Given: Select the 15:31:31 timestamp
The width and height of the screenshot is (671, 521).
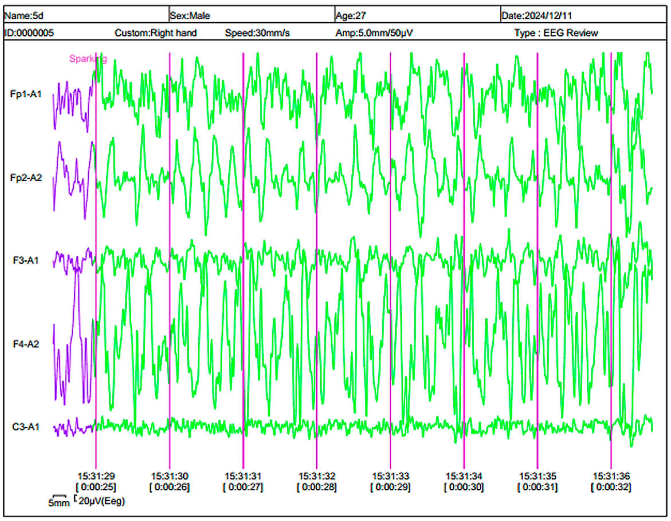Looking at the screenshot, I should [x=243, y=476].
